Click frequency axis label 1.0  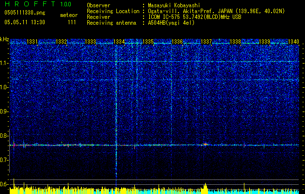(4, 87)
